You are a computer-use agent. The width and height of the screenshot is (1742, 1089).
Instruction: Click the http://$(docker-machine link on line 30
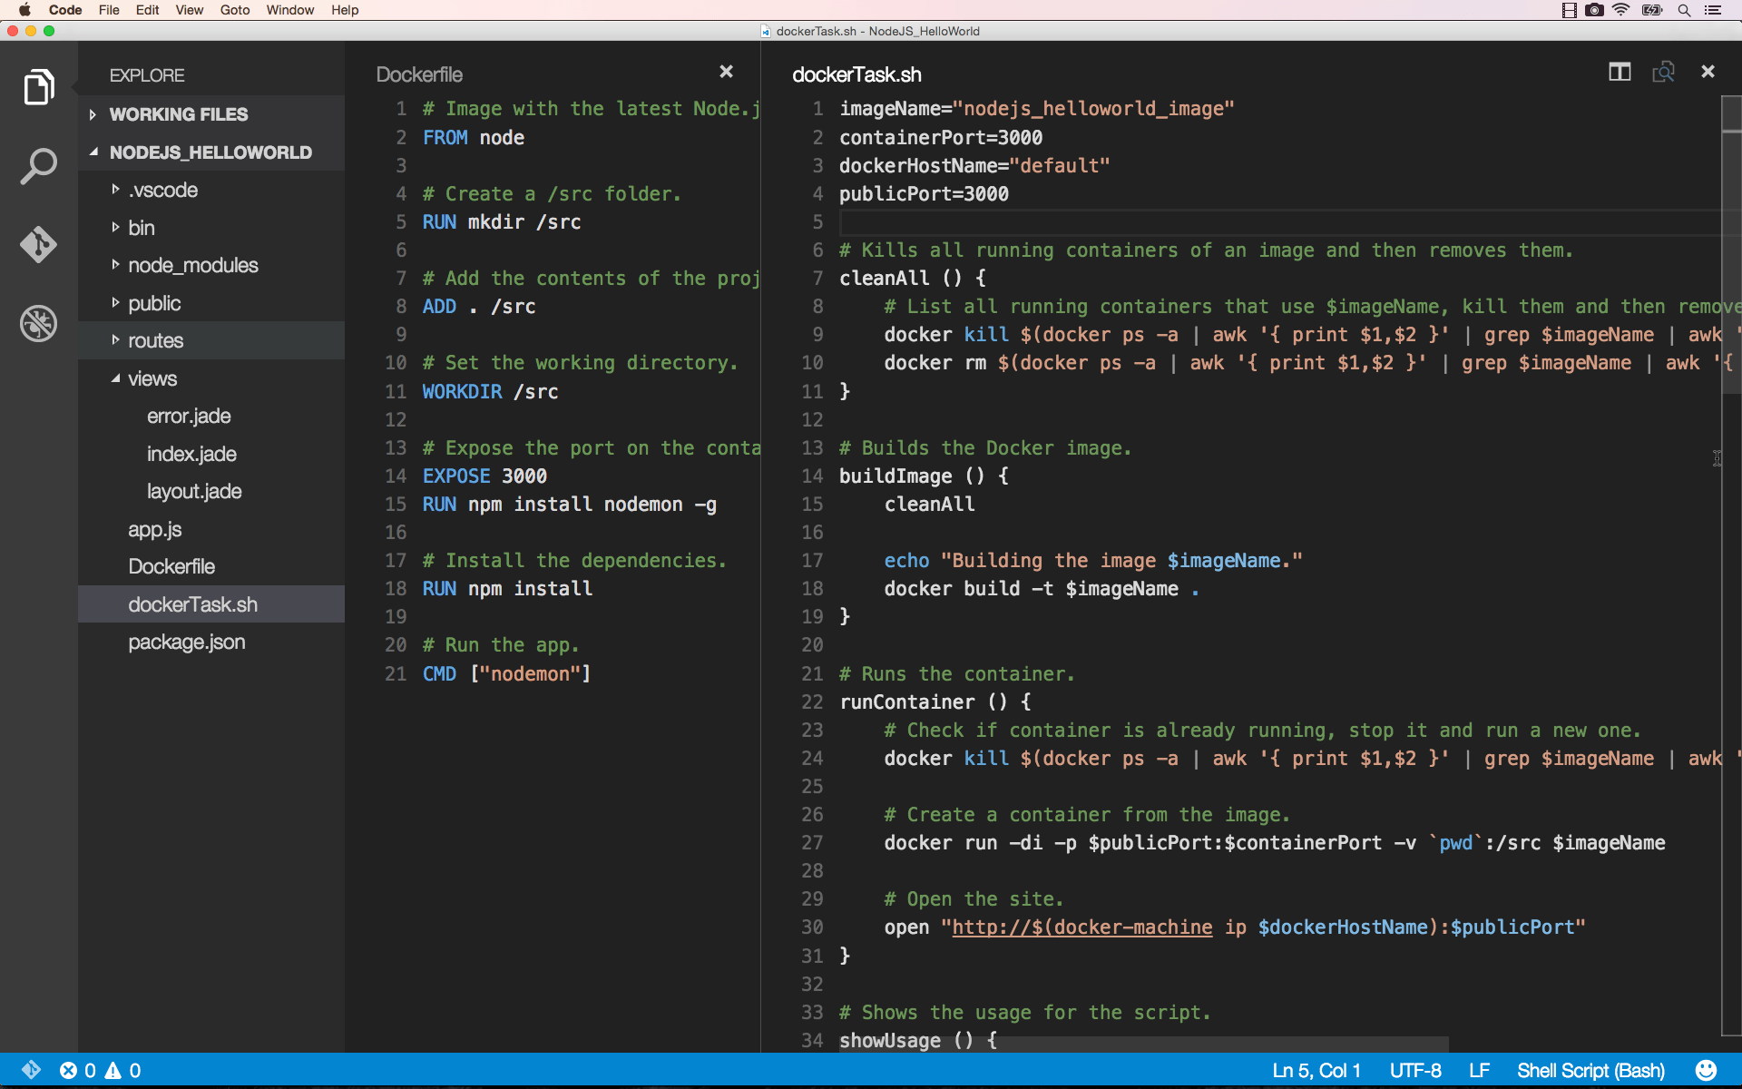(x=1081, y=927)
